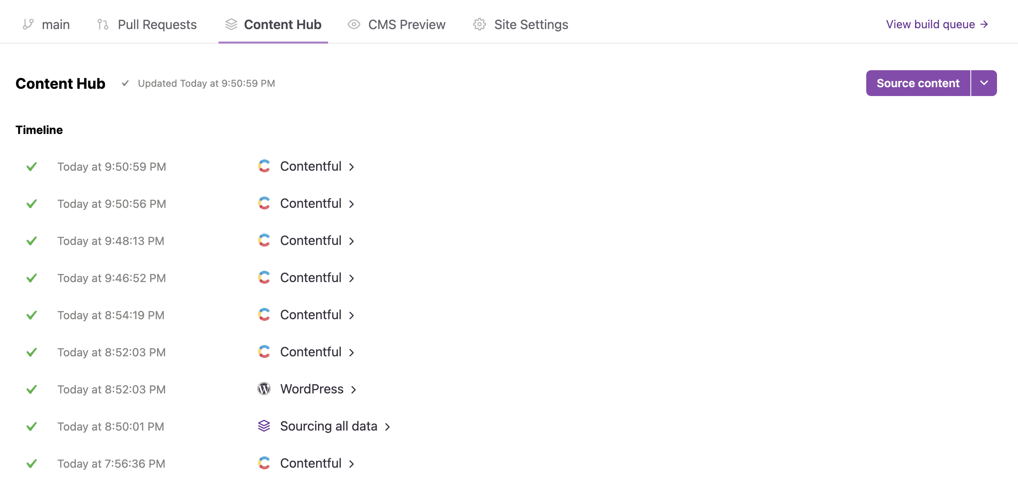Click the git branch icon beside main
Screen dimensions: 1018x481
coord(28,25)
